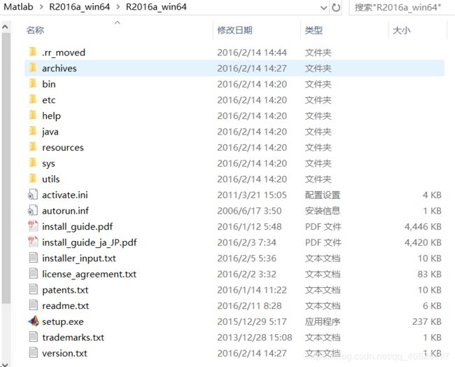Image resolution: width=455 pixels, height=367 pixels.
Task: Select the setup.exe file name
Action: pyautogui.click(x=63, y=321)
